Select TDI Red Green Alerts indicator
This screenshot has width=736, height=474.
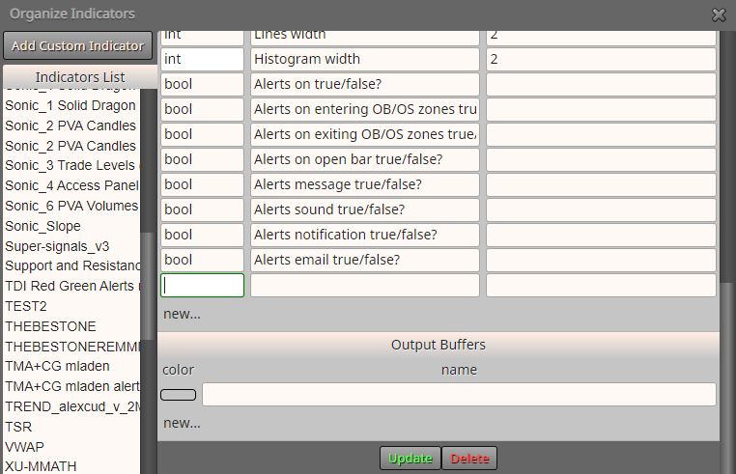[x=71, y=286]
